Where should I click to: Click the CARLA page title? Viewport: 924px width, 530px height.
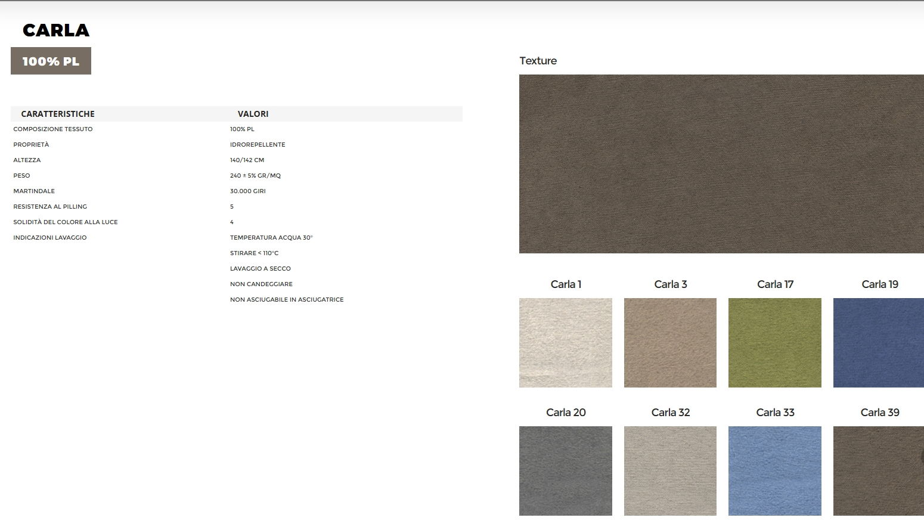(x=56, y=30)
